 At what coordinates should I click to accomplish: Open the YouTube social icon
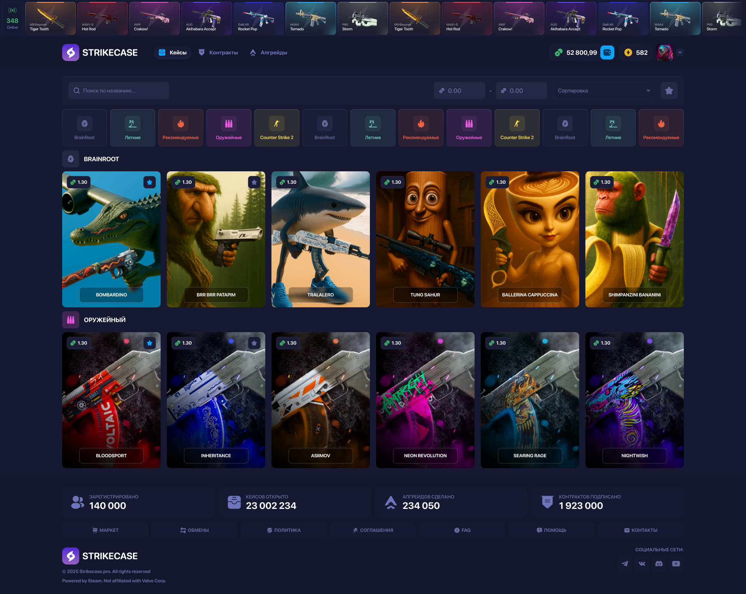(x=676, y=564)
